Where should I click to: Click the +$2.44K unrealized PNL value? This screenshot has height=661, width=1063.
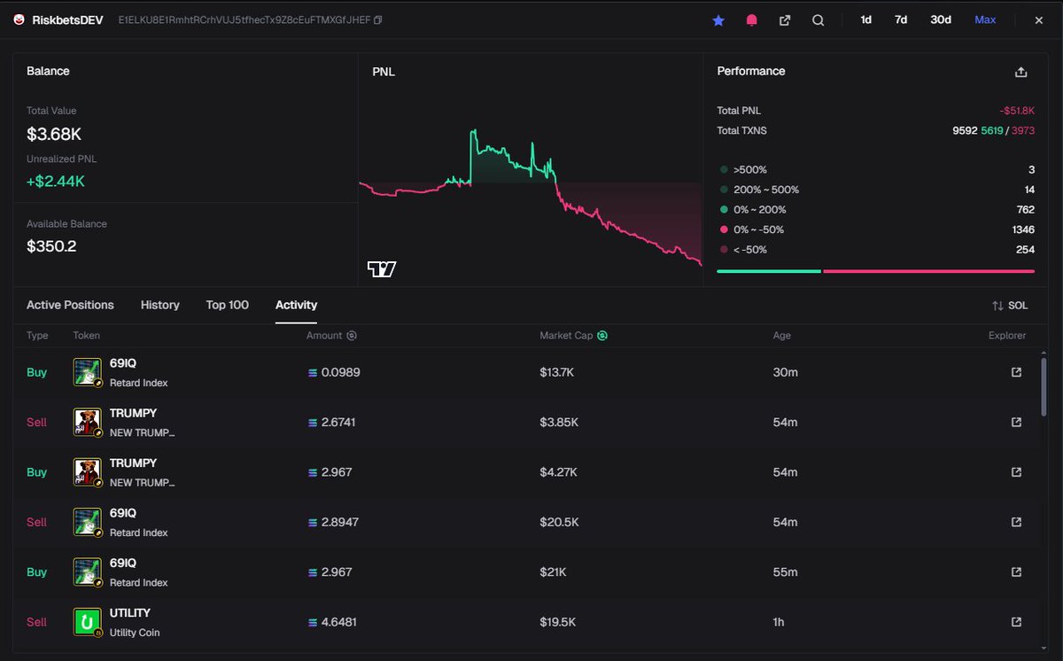point(56,181)
